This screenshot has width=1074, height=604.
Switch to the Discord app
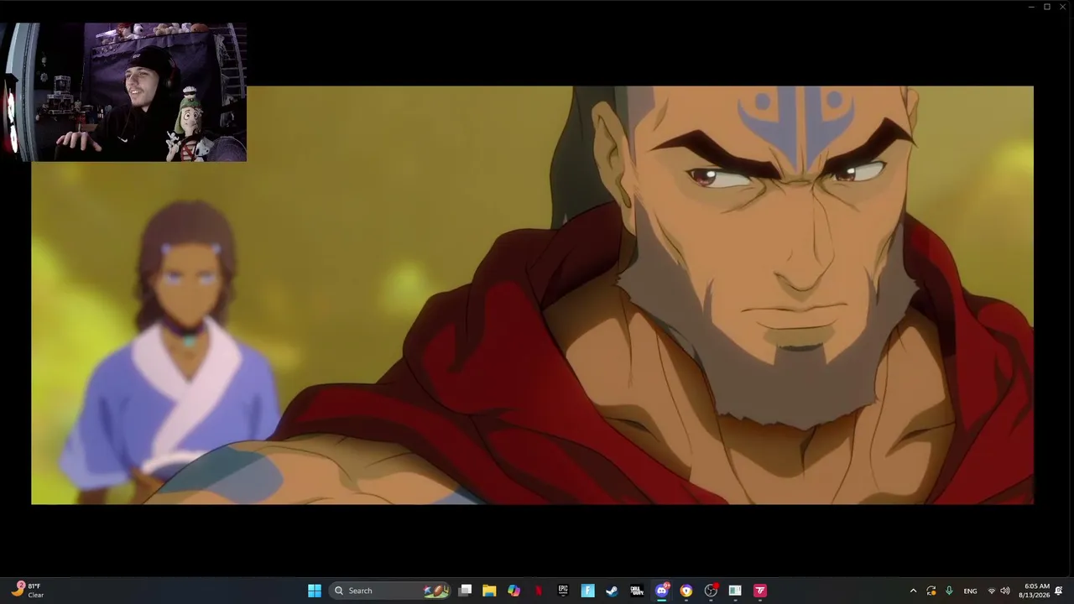(661, 591)
